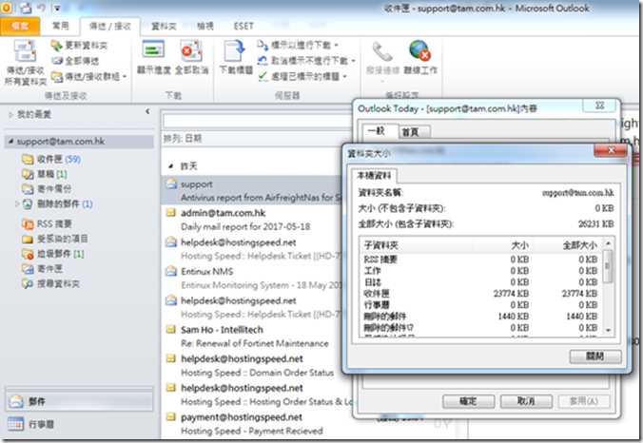Switch to Mail (郵件) navigation pane

[79, 401]
